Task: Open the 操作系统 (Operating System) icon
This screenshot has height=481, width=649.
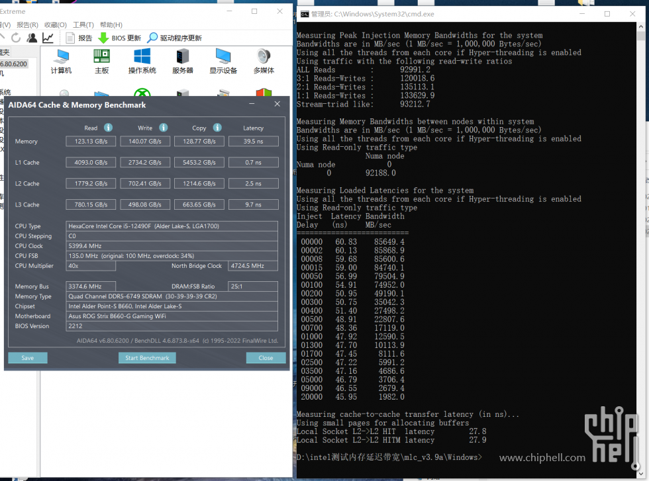Action: click(x=142, y=62)
